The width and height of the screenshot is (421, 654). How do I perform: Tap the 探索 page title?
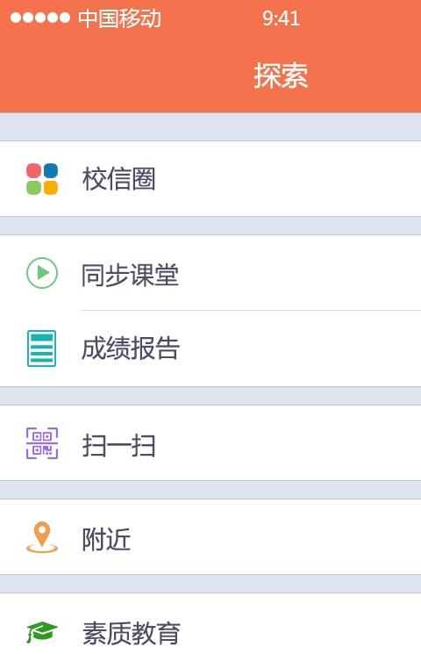282,75
